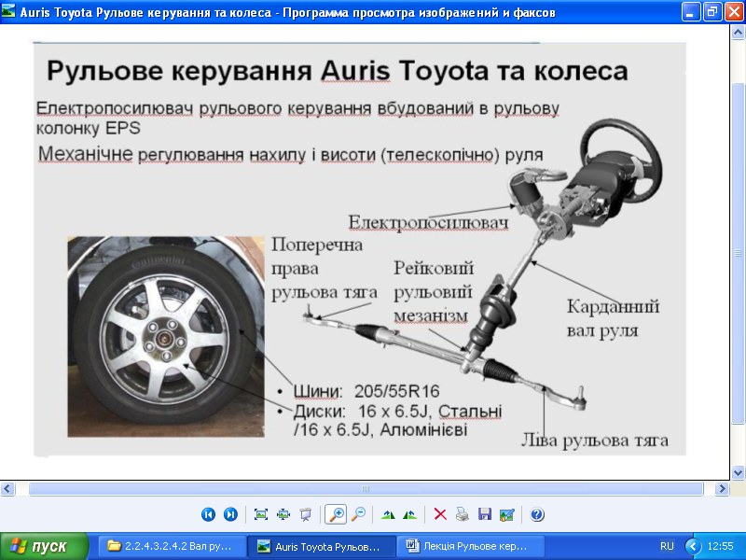Image resolution: width=746 pixels, height=560 pixels.
Task: Click the text 'Карданний вал руля'
Action: pos(613,318)
